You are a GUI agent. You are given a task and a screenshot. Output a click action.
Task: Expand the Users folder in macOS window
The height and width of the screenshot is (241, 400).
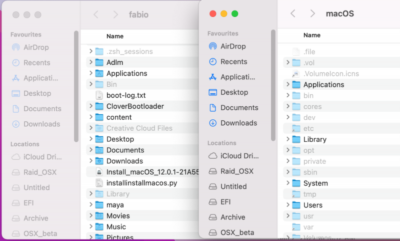(288, 205)
